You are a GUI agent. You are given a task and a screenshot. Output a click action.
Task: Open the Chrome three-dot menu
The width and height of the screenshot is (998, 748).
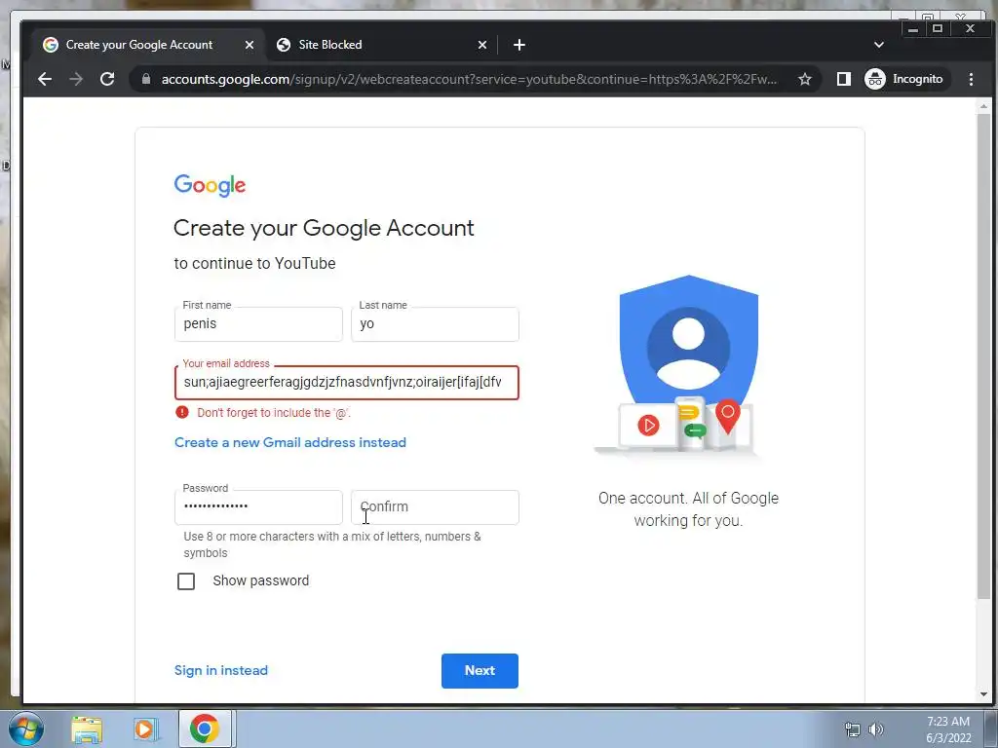tap(971, 79)
